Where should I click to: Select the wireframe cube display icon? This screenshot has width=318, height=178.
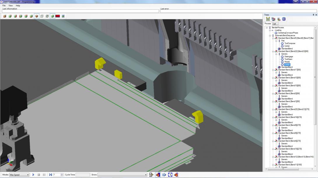click(x=42, y=16)
